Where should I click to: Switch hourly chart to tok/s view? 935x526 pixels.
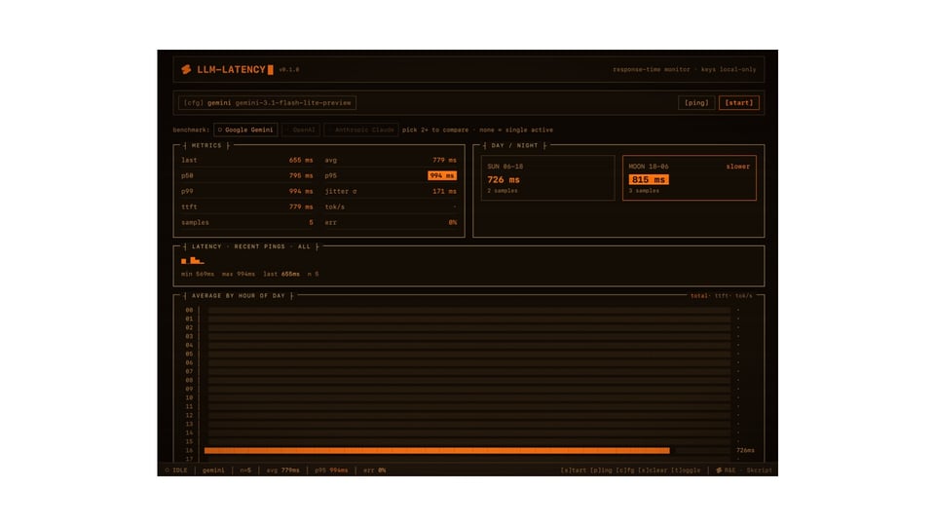(743, 296)
